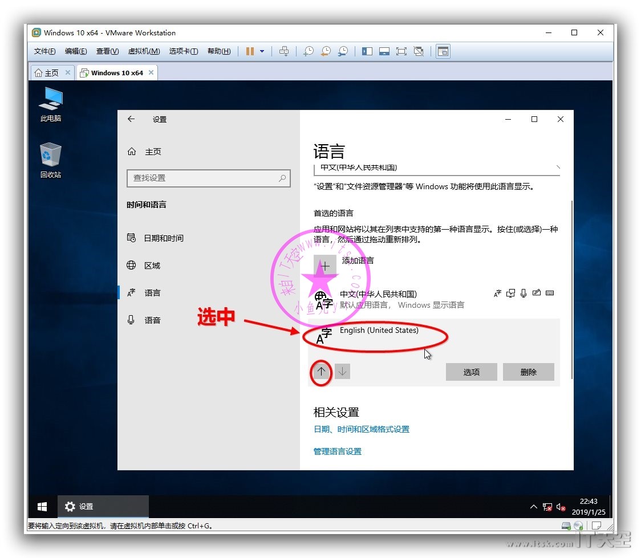Click the volume tray icon
This screenshot has width=641, height=558.
pyautogui.click(x=561, y=507)
